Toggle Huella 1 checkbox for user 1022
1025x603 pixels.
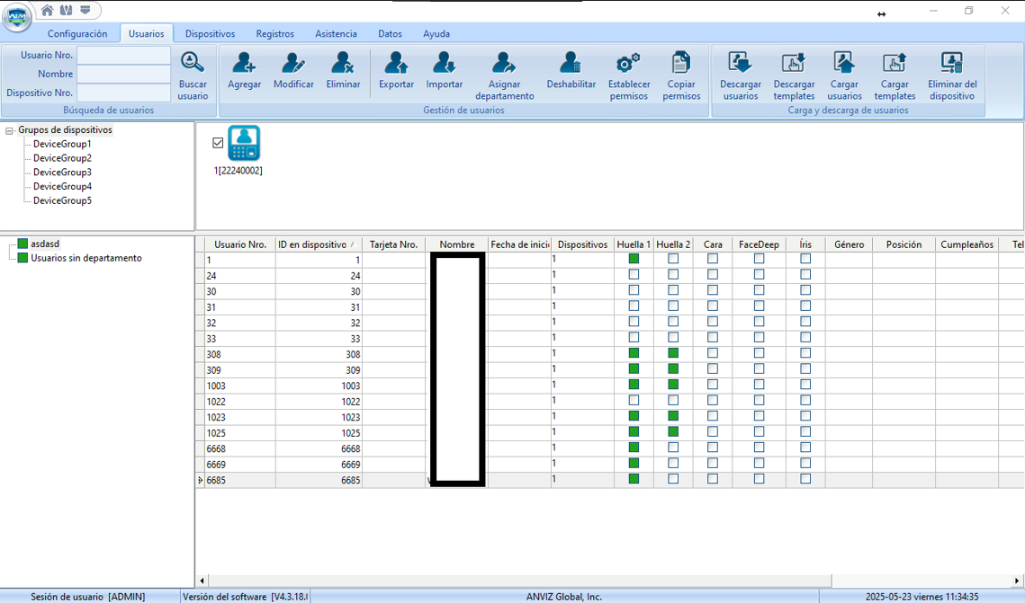[x=634, y=401]
